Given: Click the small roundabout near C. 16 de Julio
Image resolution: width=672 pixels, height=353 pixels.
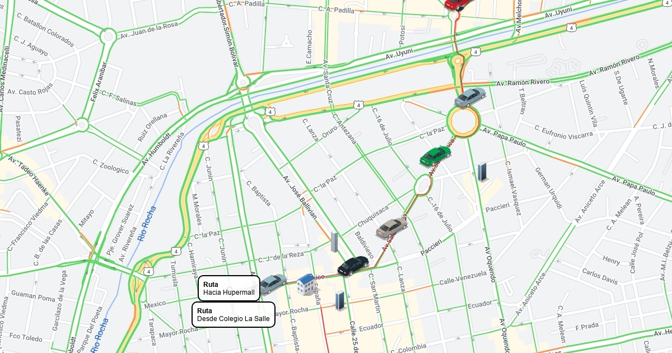Looking at the screenshot, I should [423, 184].
